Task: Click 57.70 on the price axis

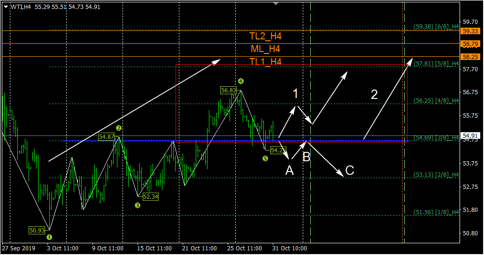Action: pos(470,69)
